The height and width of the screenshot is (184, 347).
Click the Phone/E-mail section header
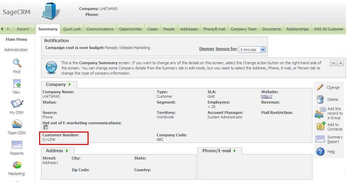tap(220, 151)
